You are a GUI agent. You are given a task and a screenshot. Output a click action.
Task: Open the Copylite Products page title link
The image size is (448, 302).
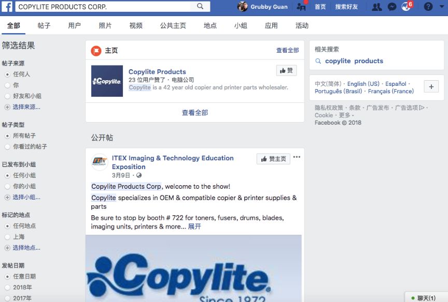click(x=157, y=72)
